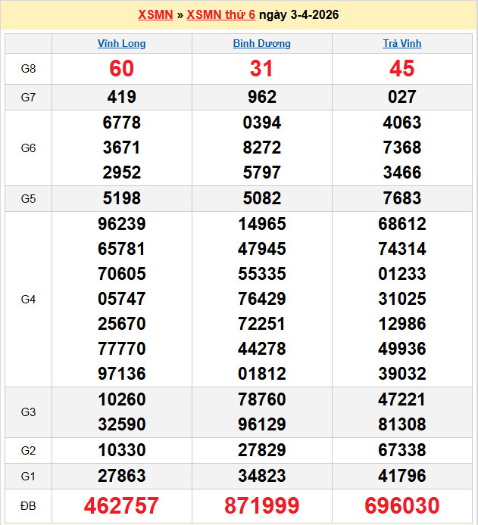Click G5 result 5082
This screenshot has height=525, width=478.
click(261, 199)
